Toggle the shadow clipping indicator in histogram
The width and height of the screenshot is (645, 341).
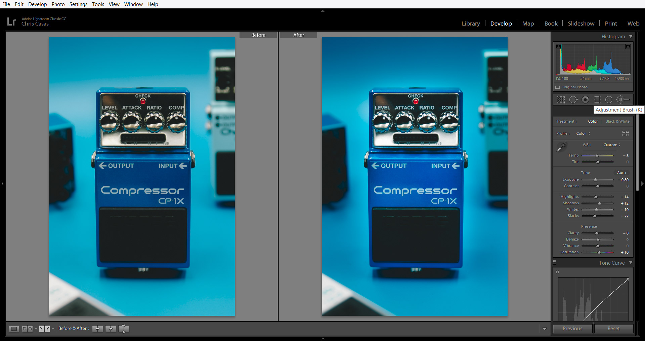coord(558,47)
